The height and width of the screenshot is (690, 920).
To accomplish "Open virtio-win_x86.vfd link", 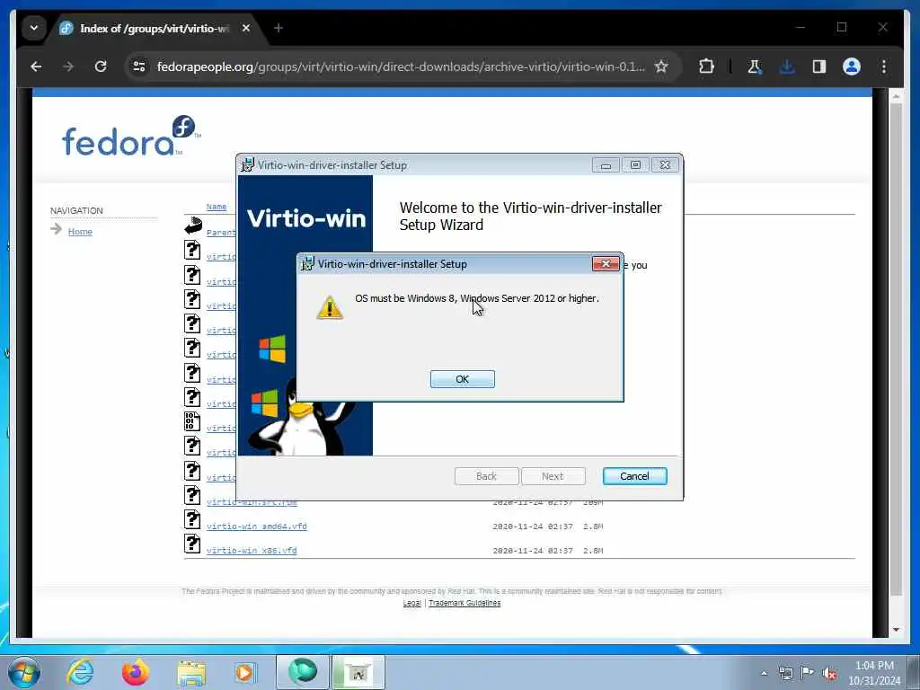I will pos(252,551).
